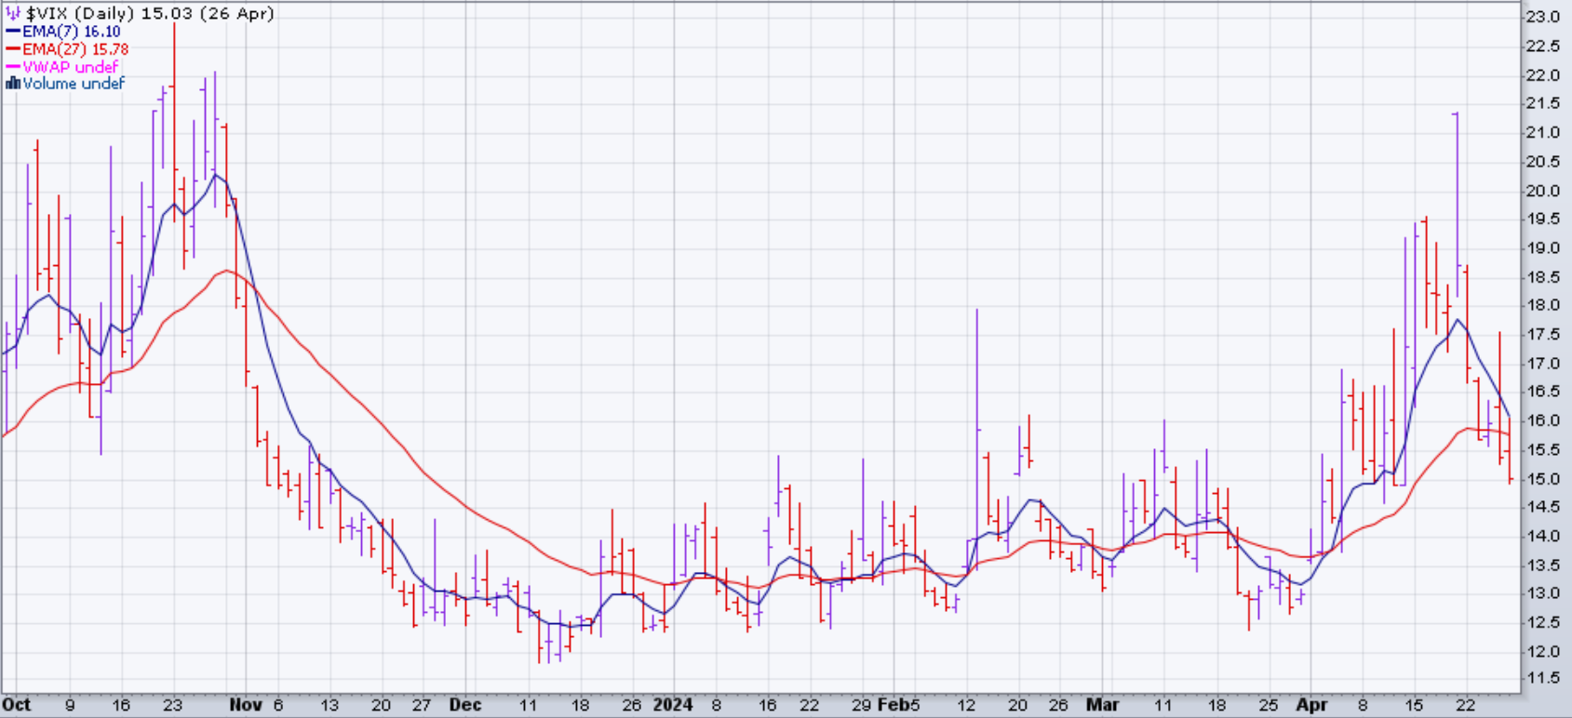The height and width of the screenshot is (718, 1572).
Task: Select the Nov marker on the time axis
Action: tap(246, 705)
